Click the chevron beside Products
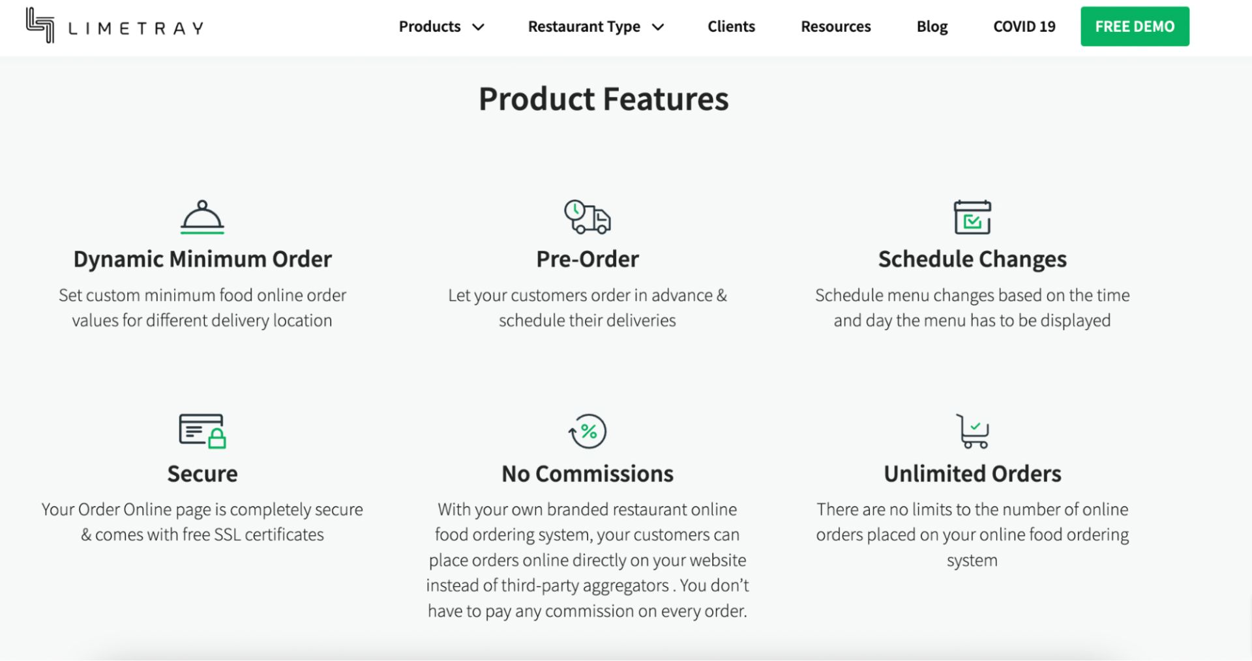Image resolution: width=1252 pixels, height=661 pixels. (x=479, y=27)
